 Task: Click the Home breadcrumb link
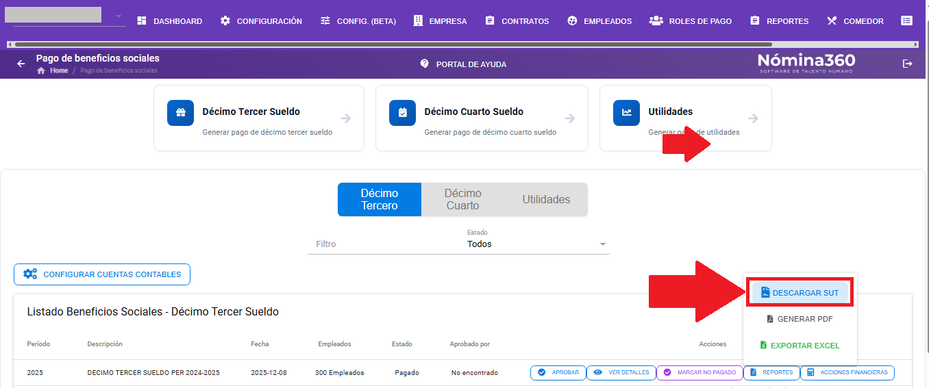tap(59, 70)
